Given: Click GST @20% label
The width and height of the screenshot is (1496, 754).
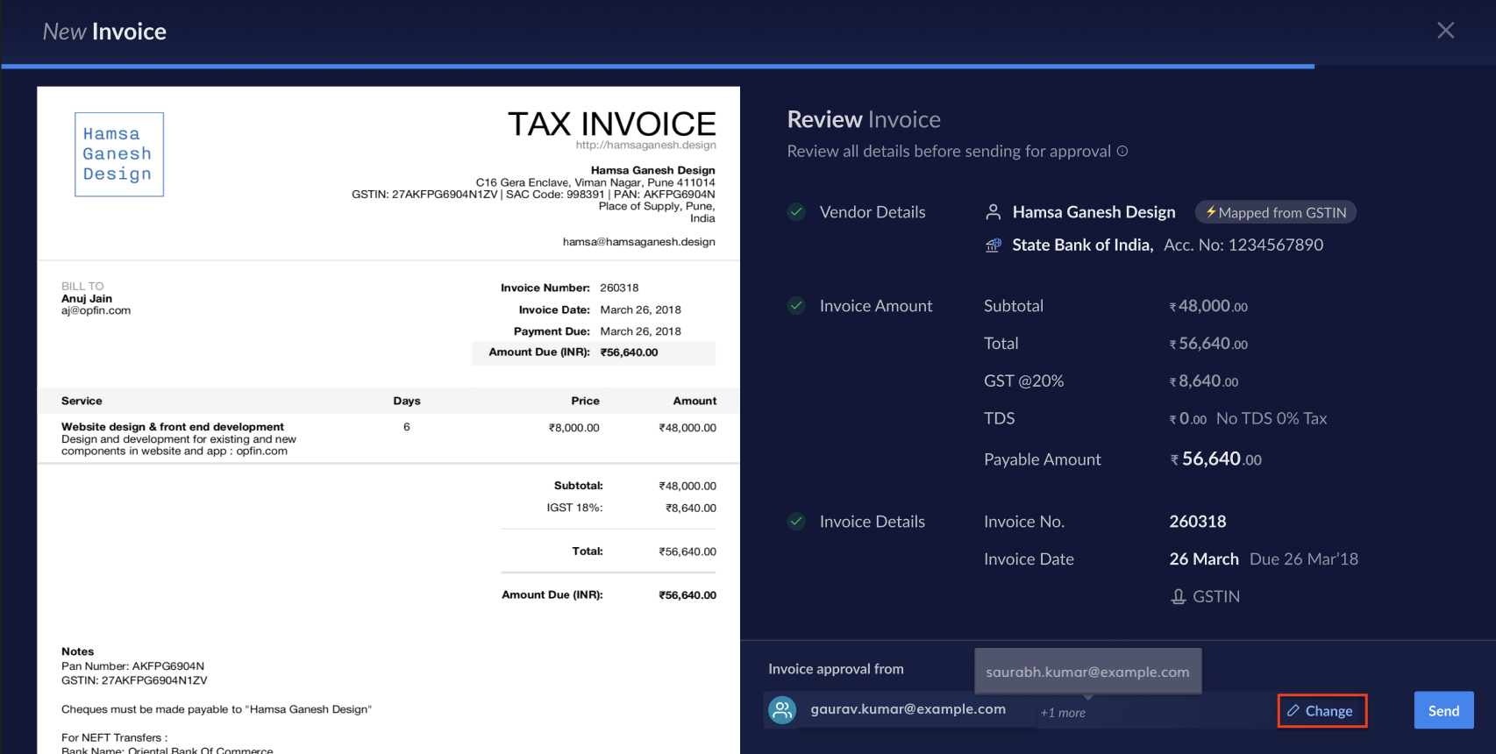Looking at the screenshot, I should click(x=1023, y=381).
